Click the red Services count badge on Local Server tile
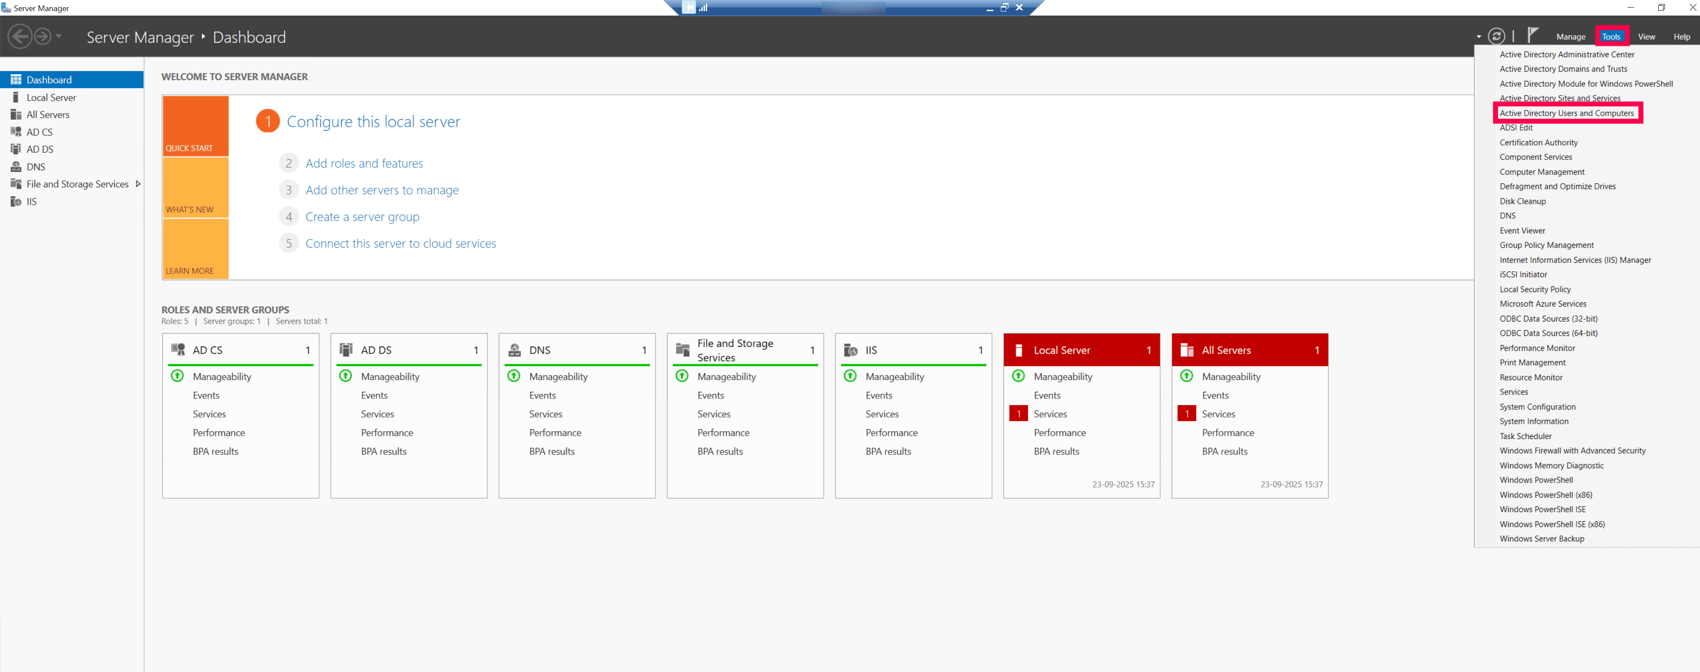This screenshot has width=1700, height=672. click(1018, 414)
